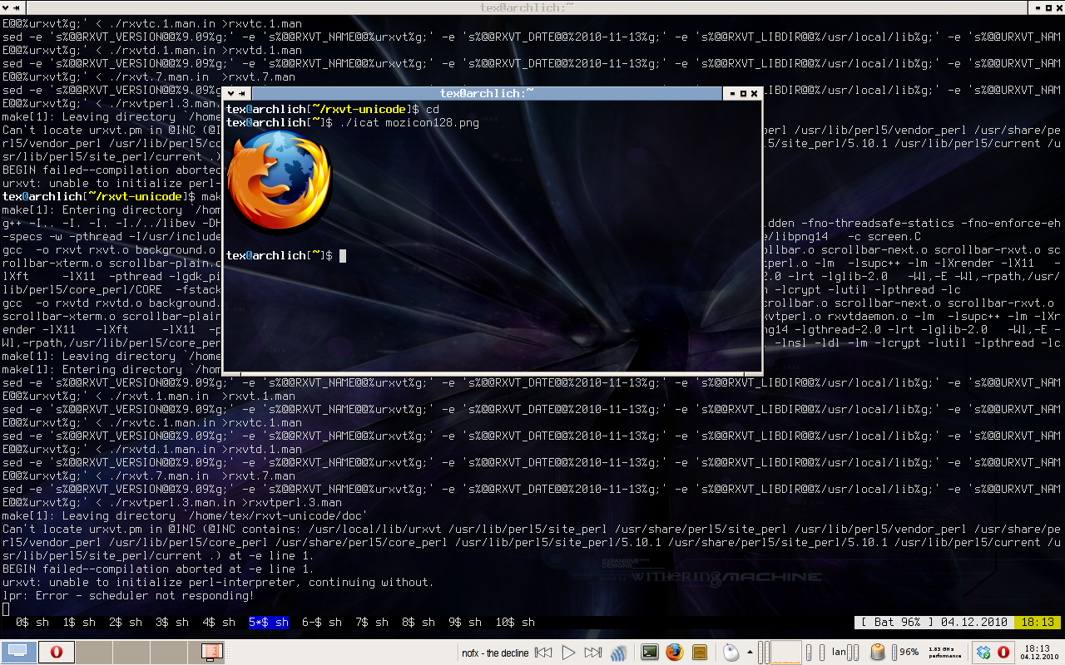Viewport: 1065px width, 665px height.
Task: Open window menu of front terminal title bar
Action: click(230, 93)
